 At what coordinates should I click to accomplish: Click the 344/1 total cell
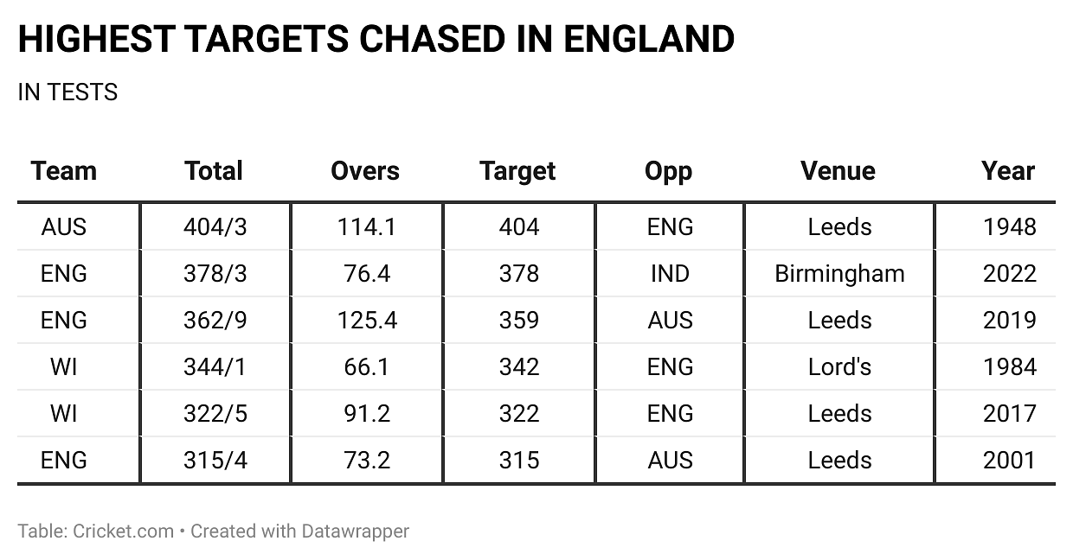215,367
